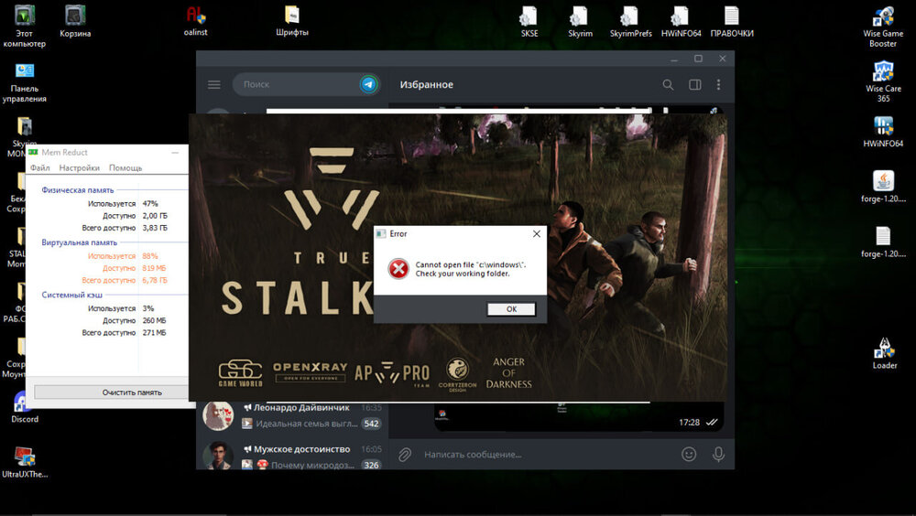Click the attach file paperclip icon
Screen dimensions: 916x516
pyautogui.click(x=404, y=454)
